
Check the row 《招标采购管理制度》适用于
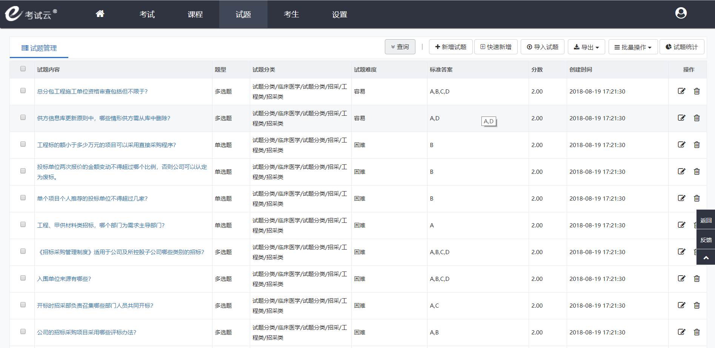[x=23, y=251]
